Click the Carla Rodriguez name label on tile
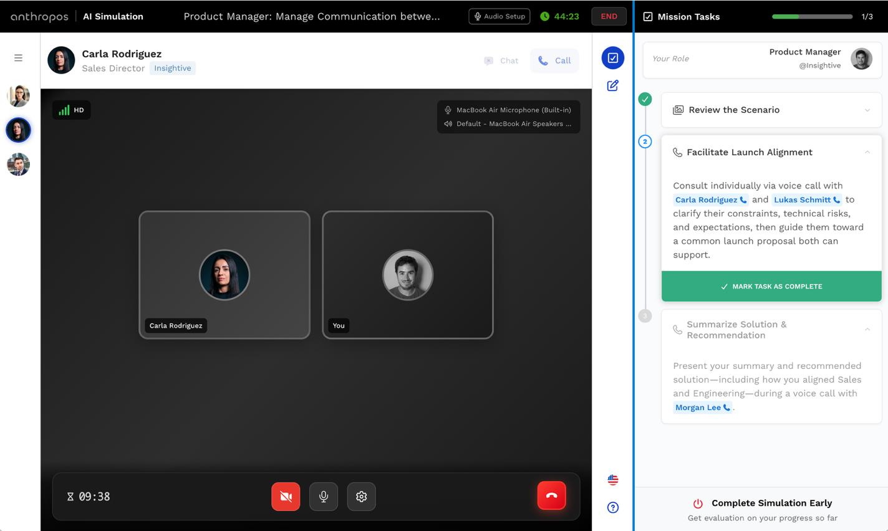This screenshot has height=531, width=888. tap(176, 325)
